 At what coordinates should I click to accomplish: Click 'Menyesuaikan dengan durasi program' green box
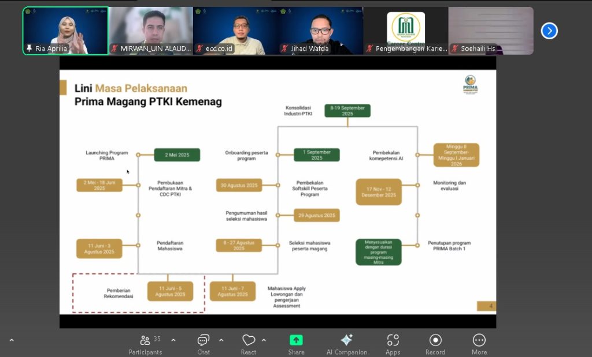coord(379,252)
